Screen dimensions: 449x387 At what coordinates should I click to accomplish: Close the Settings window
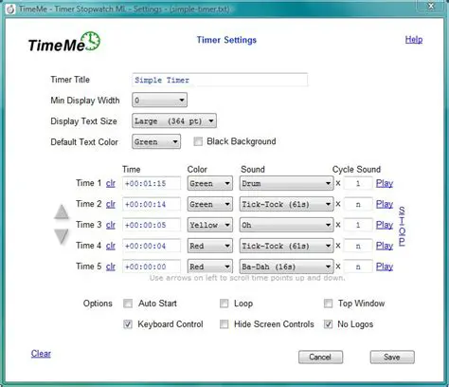pos(431,6)
